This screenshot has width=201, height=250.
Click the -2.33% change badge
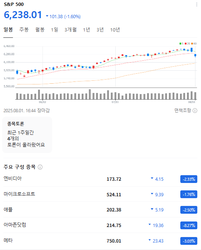(189, 179)
